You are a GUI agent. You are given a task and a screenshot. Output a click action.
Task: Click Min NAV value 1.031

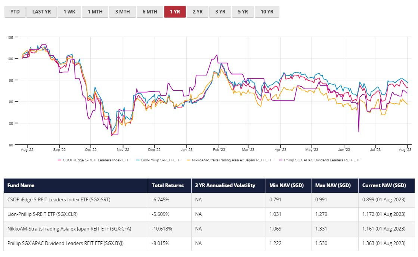(x=275, y=214)
